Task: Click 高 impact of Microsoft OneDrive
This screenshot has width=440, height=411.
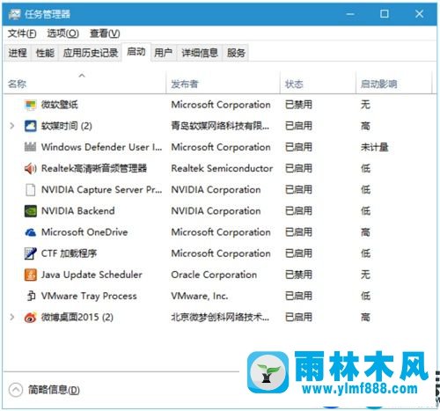Action: (365, 232)
